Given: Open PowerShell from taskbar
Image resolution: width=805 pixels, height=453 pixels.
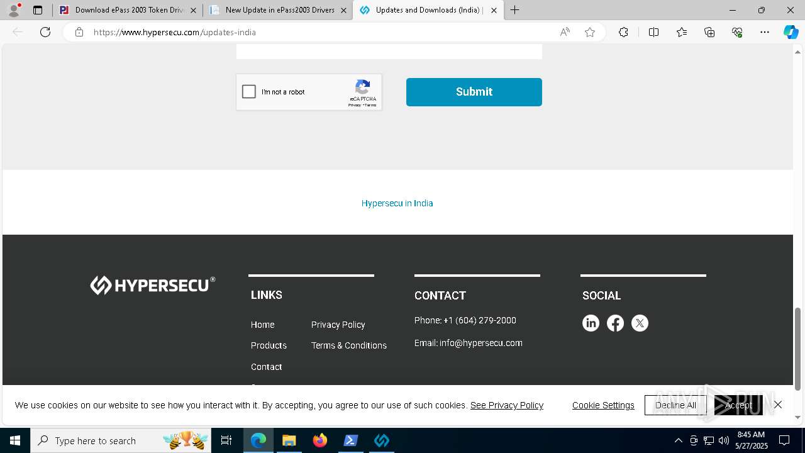Looking at the screenshot, I should (x=350, y=440).
